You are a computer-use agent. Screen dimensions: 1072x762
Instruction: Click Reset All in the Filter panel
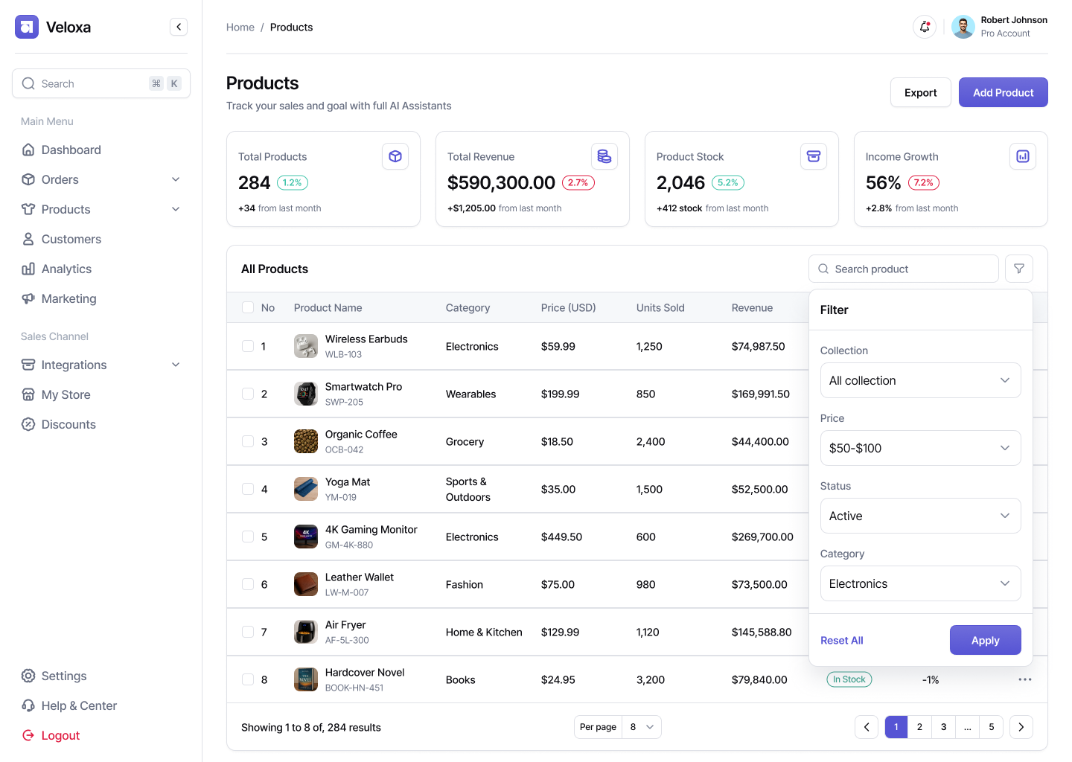(841, 640)
